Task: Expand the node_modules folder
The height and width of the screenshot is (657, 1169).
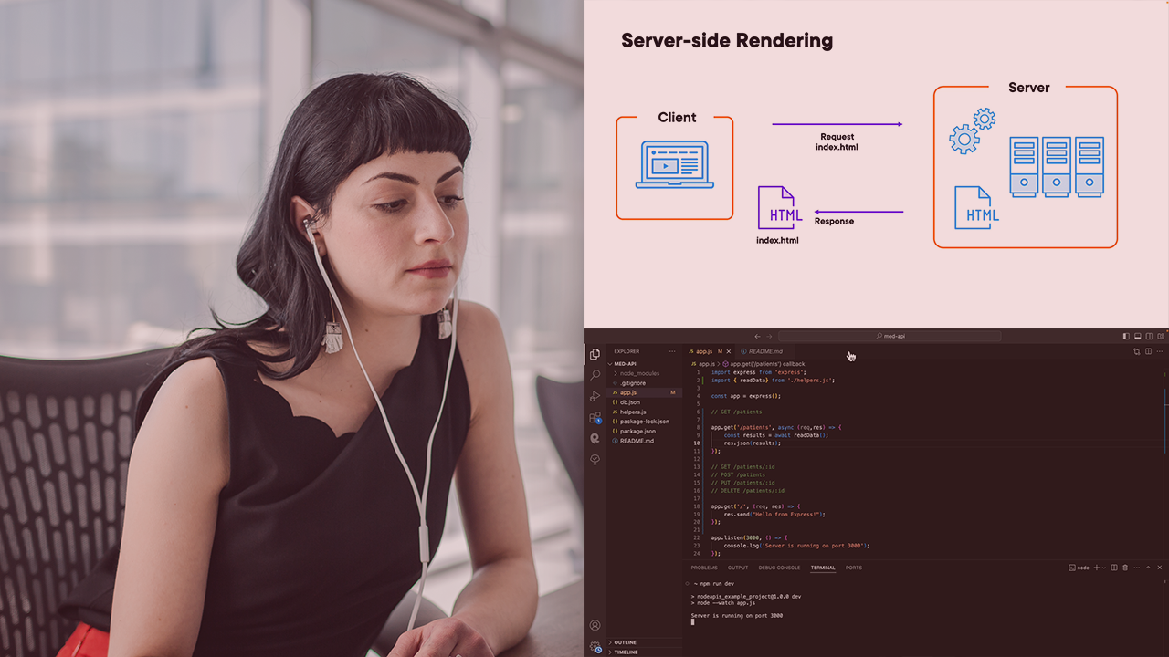Action: pyautogui.click(x=637, y=373)
